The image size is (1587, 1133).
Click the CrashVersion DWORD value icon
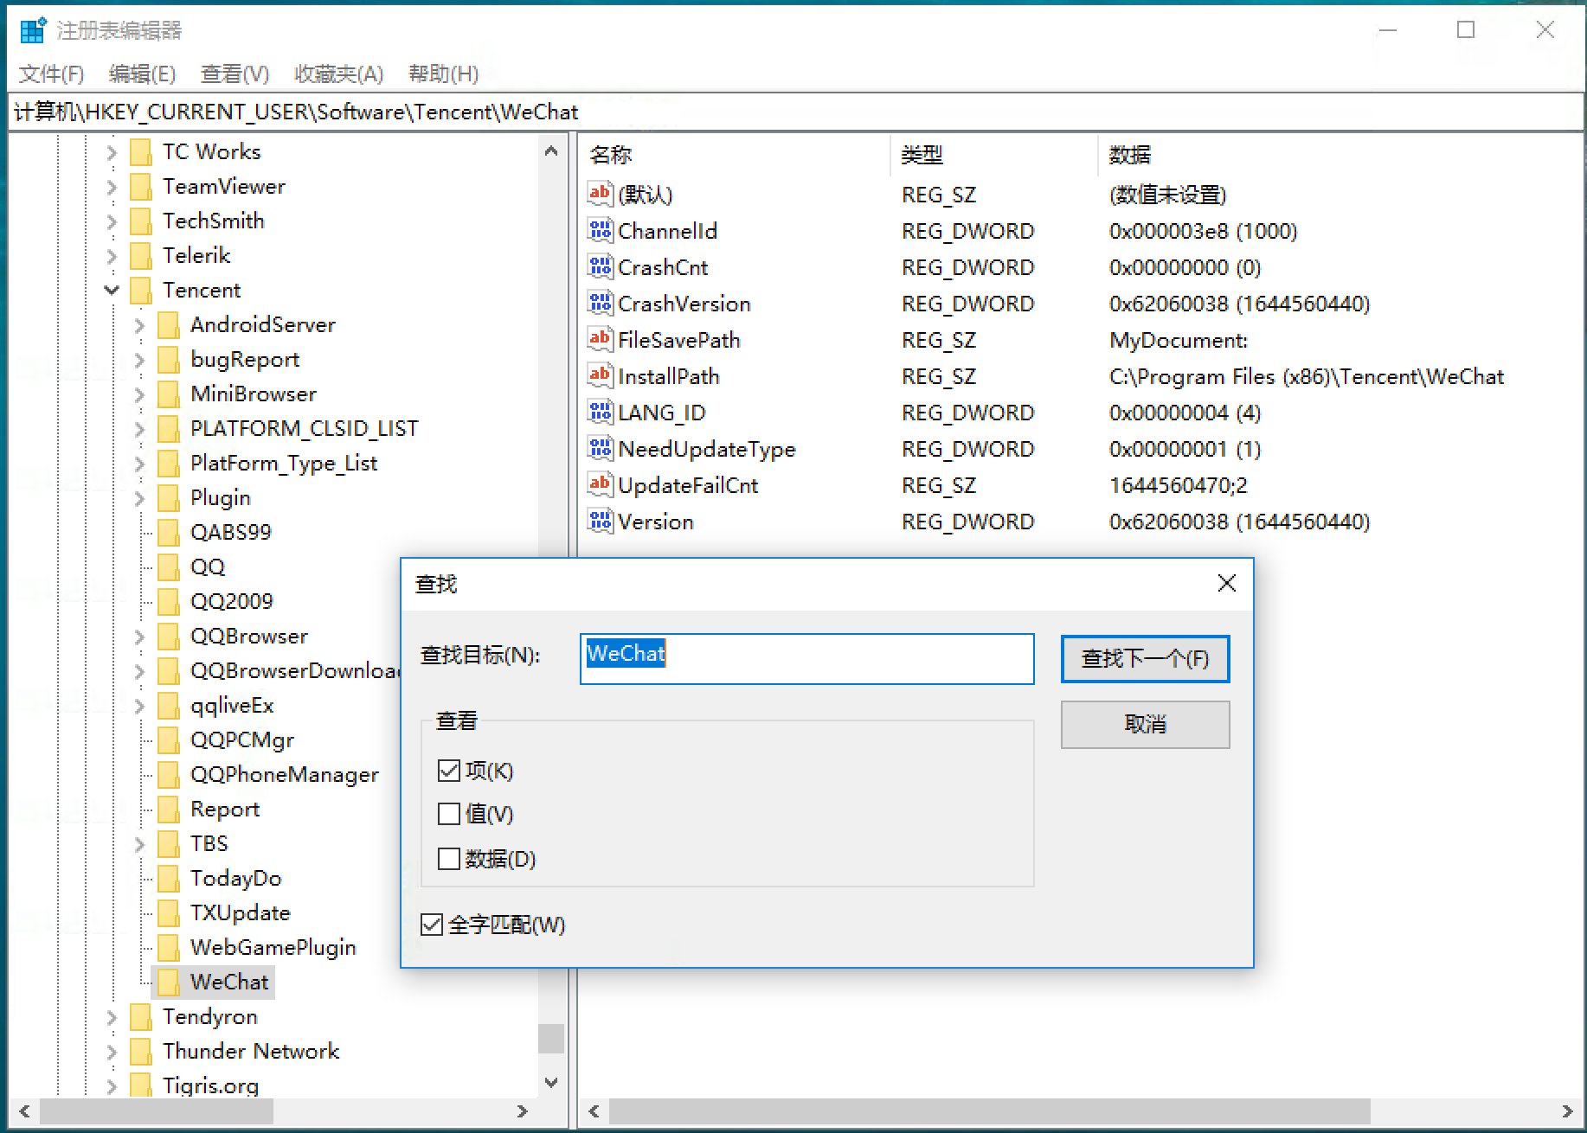click(x=600, y=303)
